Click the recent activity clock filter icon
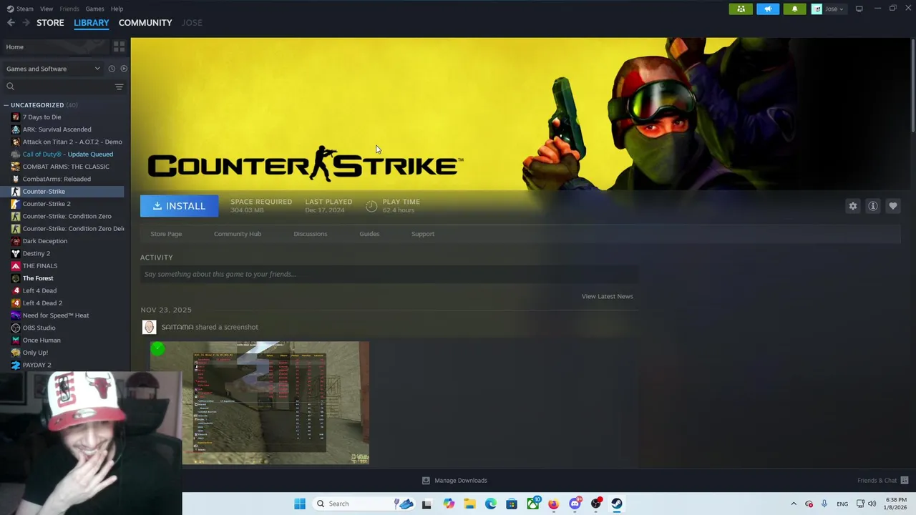916x515 pixels. click(x=112, y=69)
